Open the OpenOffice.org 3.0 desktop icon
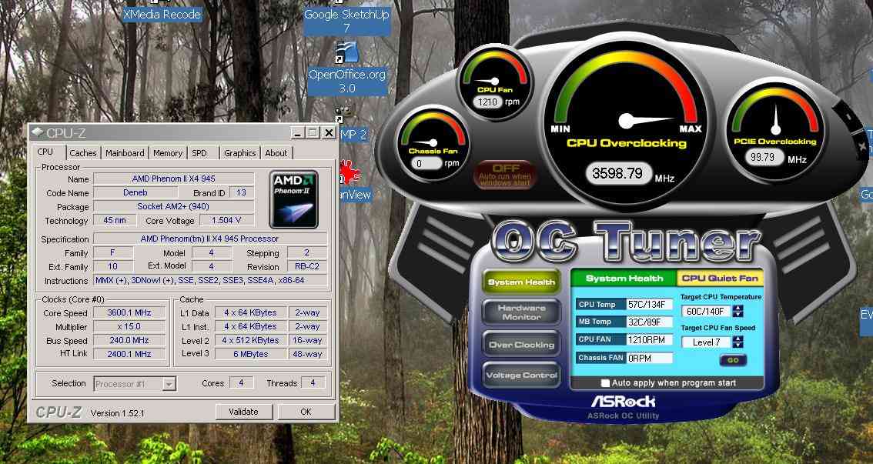 click(x=347, y=69)
